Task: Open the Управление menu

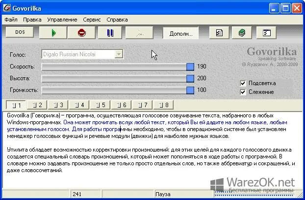Action: (x=62, y=20)
